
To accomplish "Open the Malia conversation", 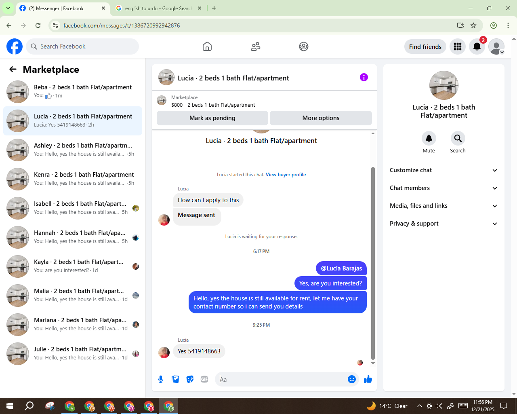I will (73, 296).
